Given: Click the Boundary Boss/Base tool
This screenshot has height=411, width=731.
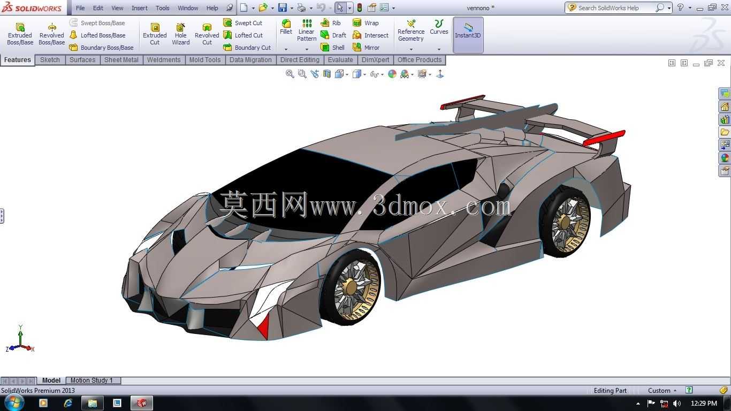Looking at the screenshot, I should tap(102, 48).
